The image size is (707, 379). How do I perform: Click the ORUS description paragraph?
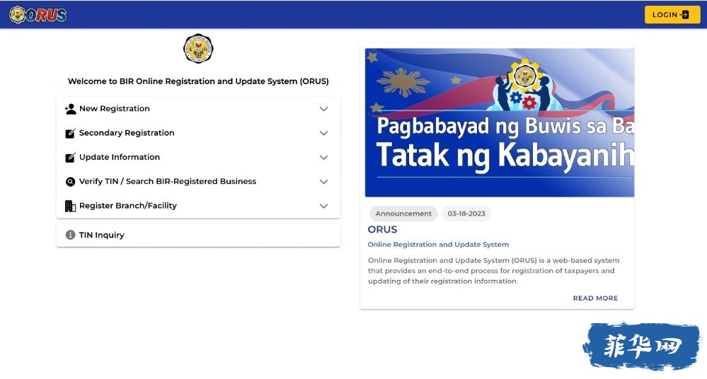pos(494,271)
